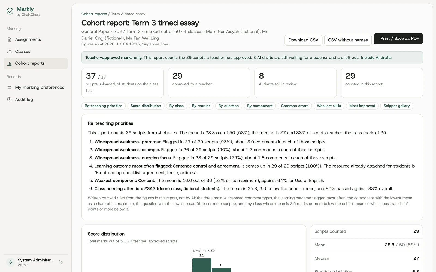Click the Term 3 timed essay breadcrumb text
436x272 pixels.
128,14
